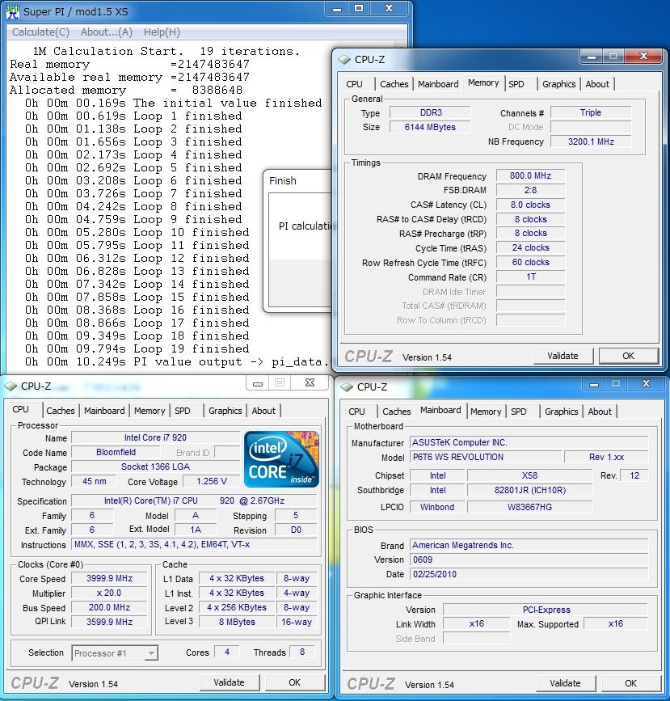
Task: Select About tab in Memory CPU-Z window
Action: pos(597,84)
